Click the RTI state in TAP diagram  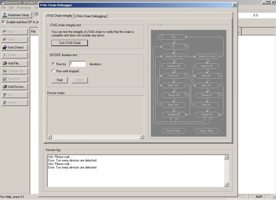click(174, 47)
